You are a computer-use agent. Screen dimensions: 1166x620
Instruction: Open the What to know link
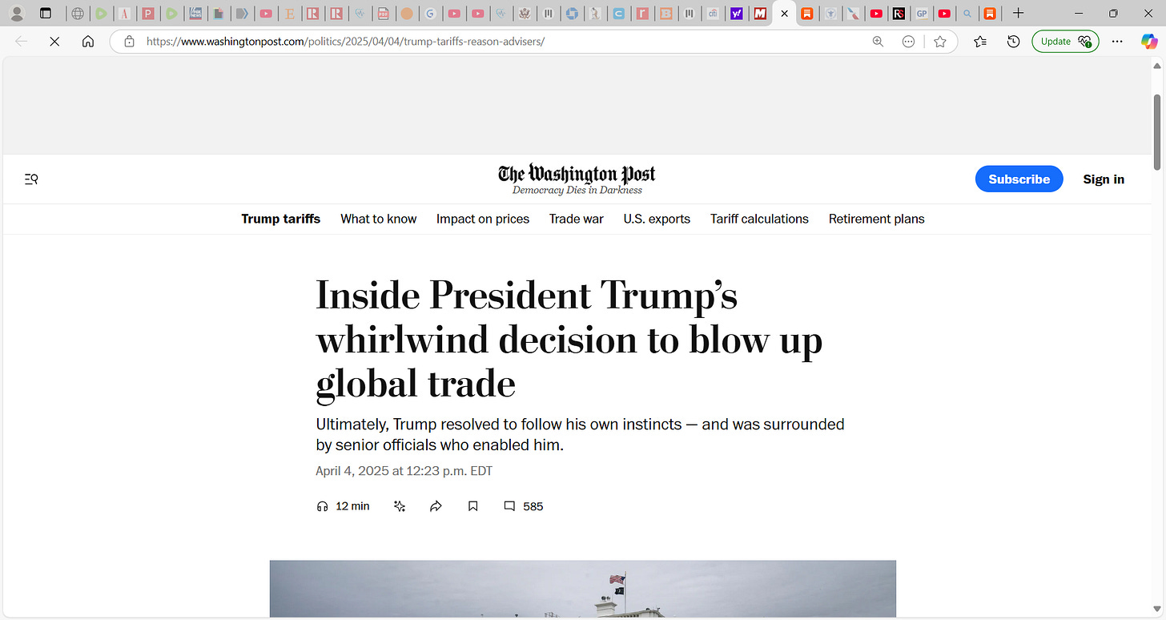379,219
